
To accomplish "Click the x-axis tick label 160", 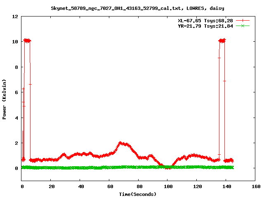I will [x=256, y=186].
